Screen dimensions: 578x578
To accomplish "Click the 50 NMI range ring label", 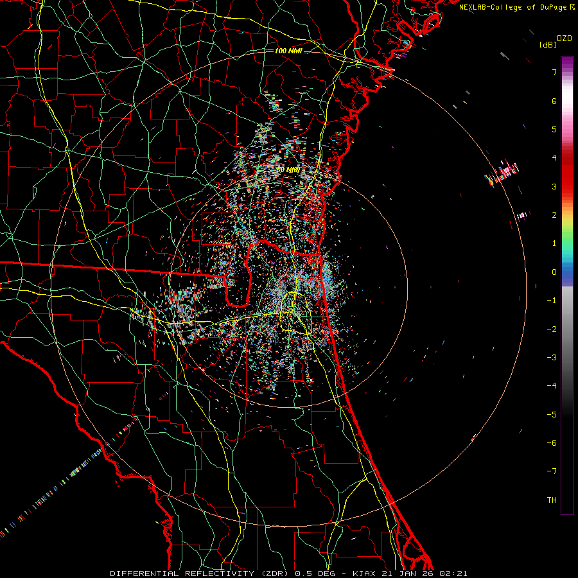I will coord(288,170).
